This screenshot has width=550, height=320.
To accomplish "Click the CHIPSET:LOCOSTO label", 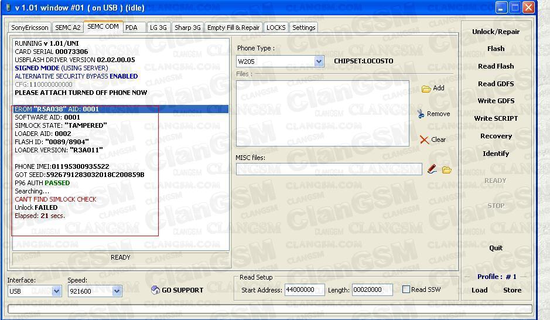I will point(363,61).
